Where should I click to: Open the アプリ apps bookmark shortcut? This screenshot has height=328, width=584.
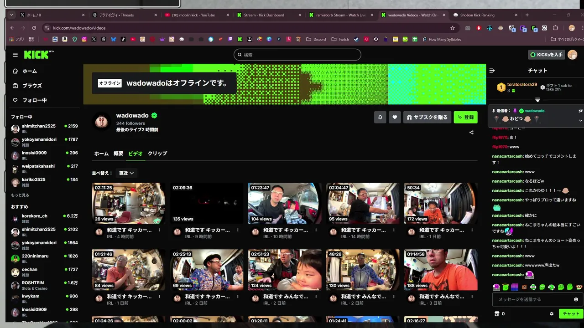click(16, 40)
